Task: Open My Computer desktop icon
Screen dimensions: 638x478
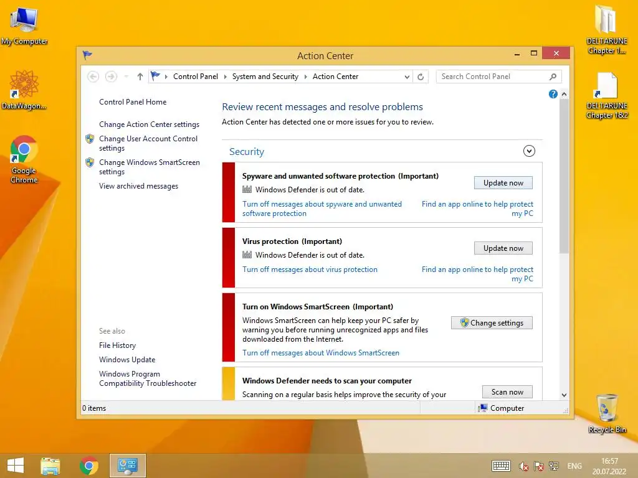Action: pos(24,26)
